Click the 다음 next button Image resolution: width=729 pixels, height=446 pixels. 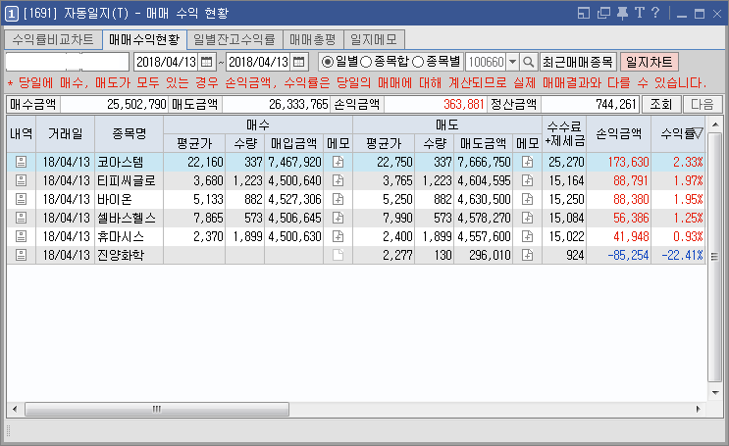pos(703,104)
